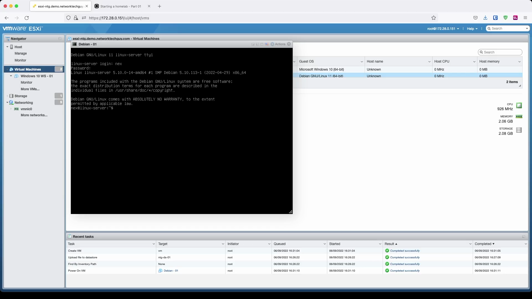This screenshot has width=532, height=299.
Task: Select Monitor under Windows 10 WS - 01
Action: pos(26,83)
